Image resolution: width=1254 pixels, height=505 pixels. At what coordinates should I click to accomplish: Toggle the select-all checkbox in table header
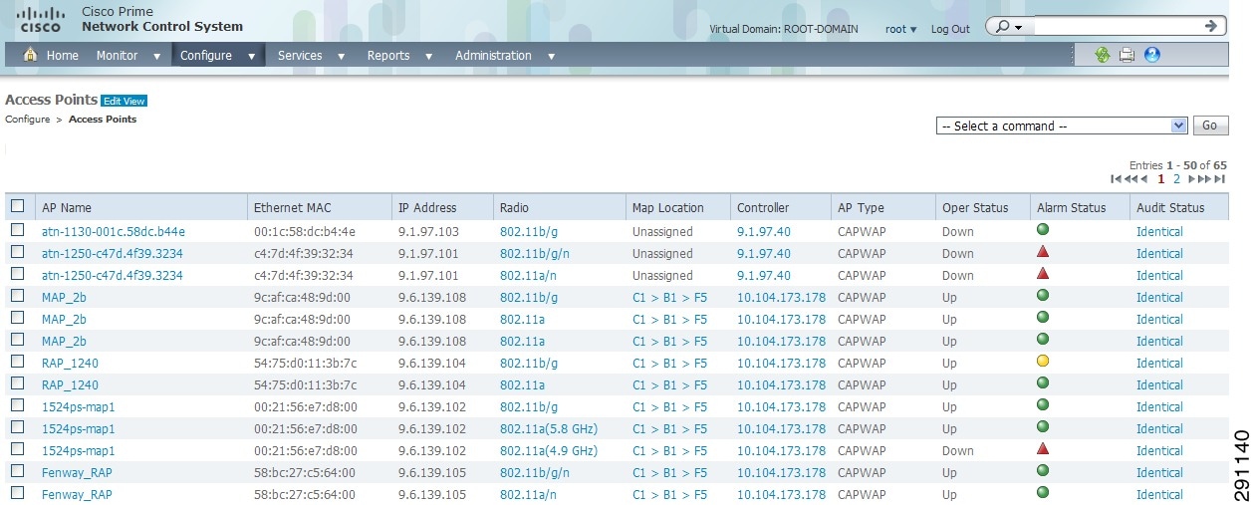pos(17,206)
